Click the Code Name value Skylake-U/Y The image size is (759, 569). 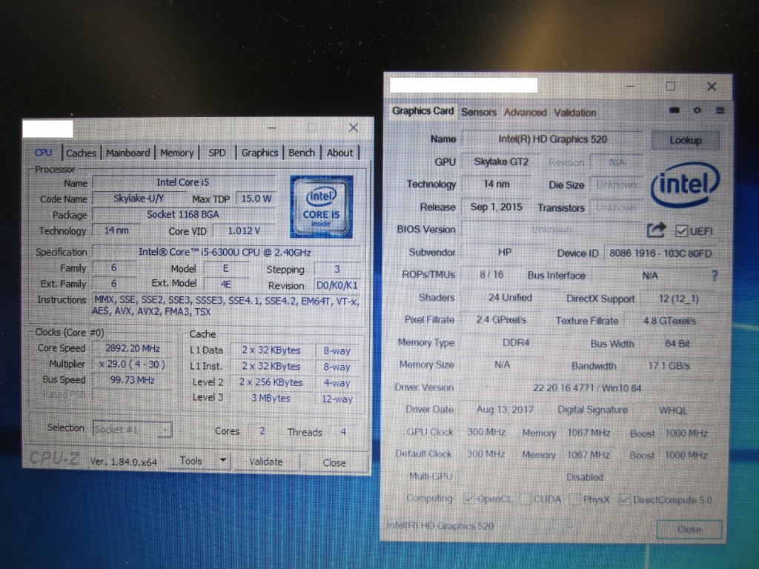(x=139, y=199)
